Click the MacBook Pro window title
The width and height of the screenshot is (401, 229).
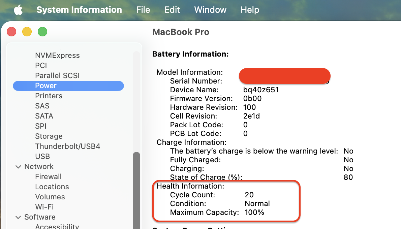(181, 32)
